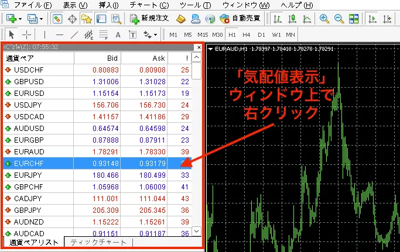Viewport: 400px width, 252px height.
Task: Switch chart to candlesticks type
Action: coord(292,19)
